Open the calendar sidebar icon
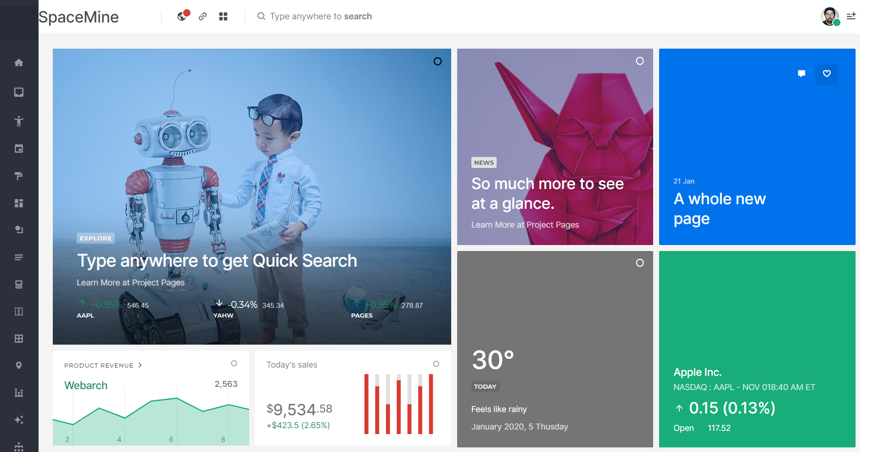873x452 pixels. tap(19, 148)
